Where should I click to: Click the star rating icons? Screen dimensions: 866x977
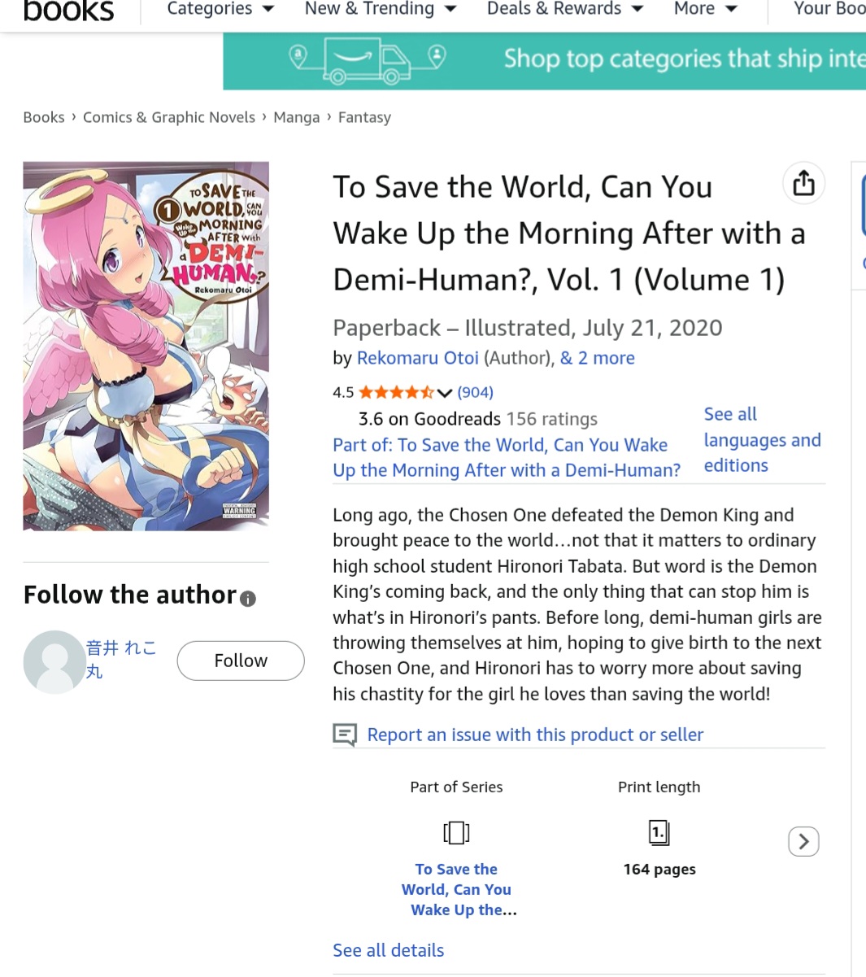(x=396, y=393)
